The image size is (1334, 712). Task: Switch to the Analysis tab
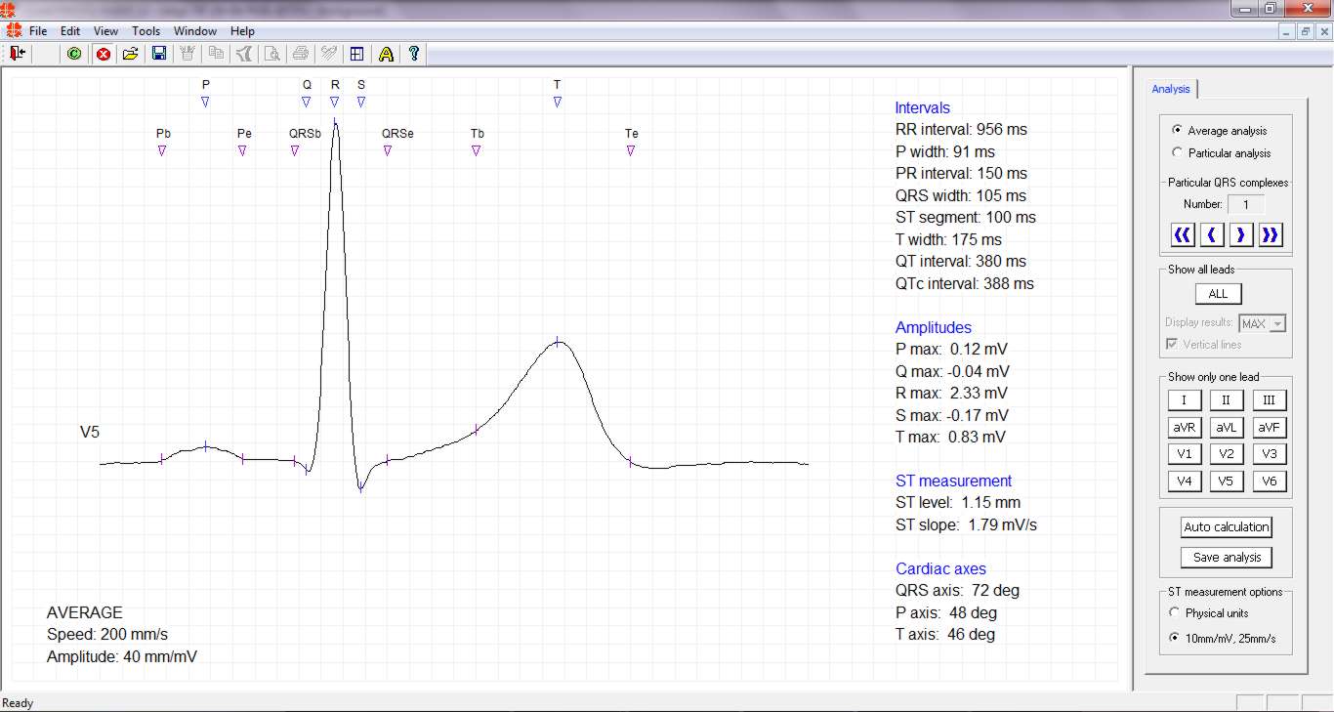pos(1170,89)
